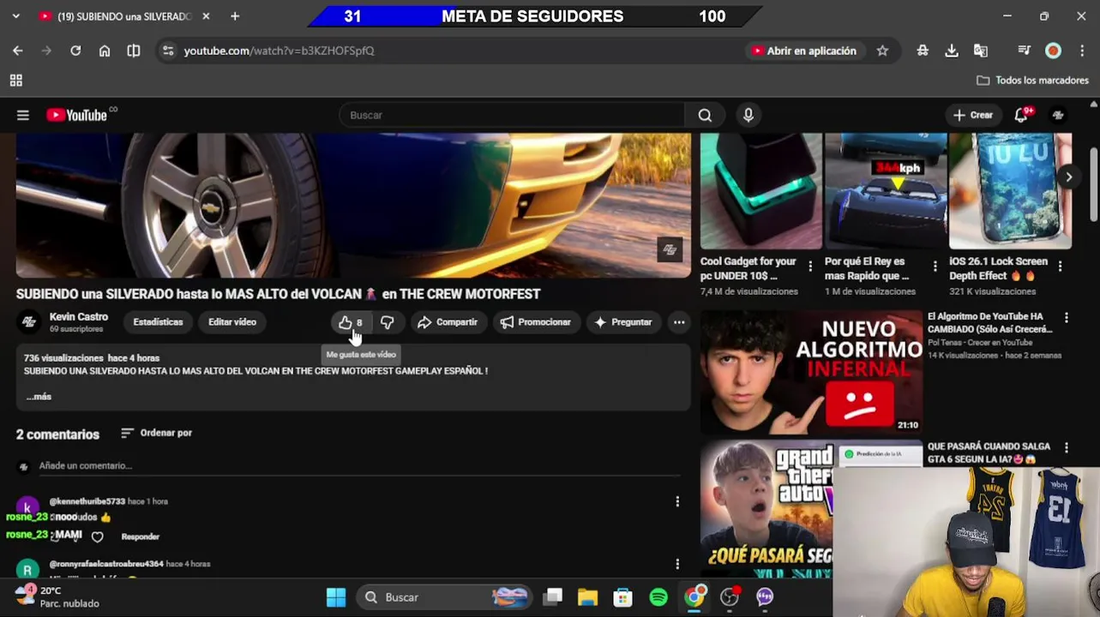Like the video with thumbs up
This screenshot has height=617, width=1100.
coord(350,322)
